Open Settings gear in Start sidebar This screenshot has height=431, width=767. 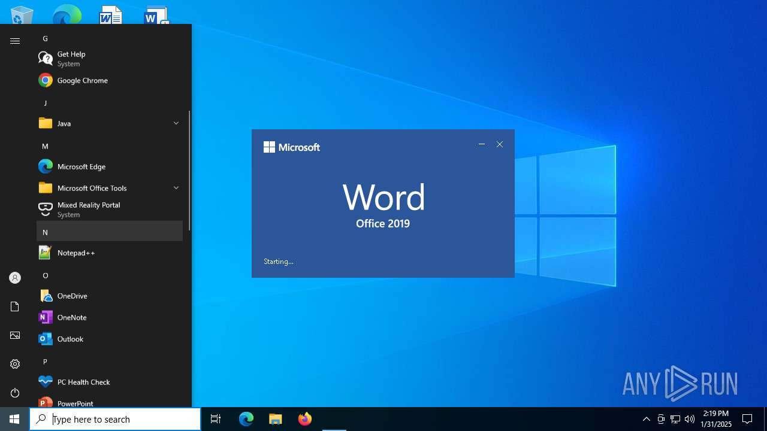pos(15,364)
